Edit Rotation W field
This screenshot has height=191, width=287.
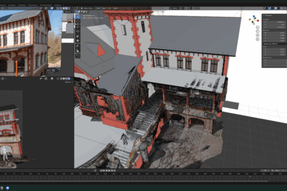(x=274, y=33)
